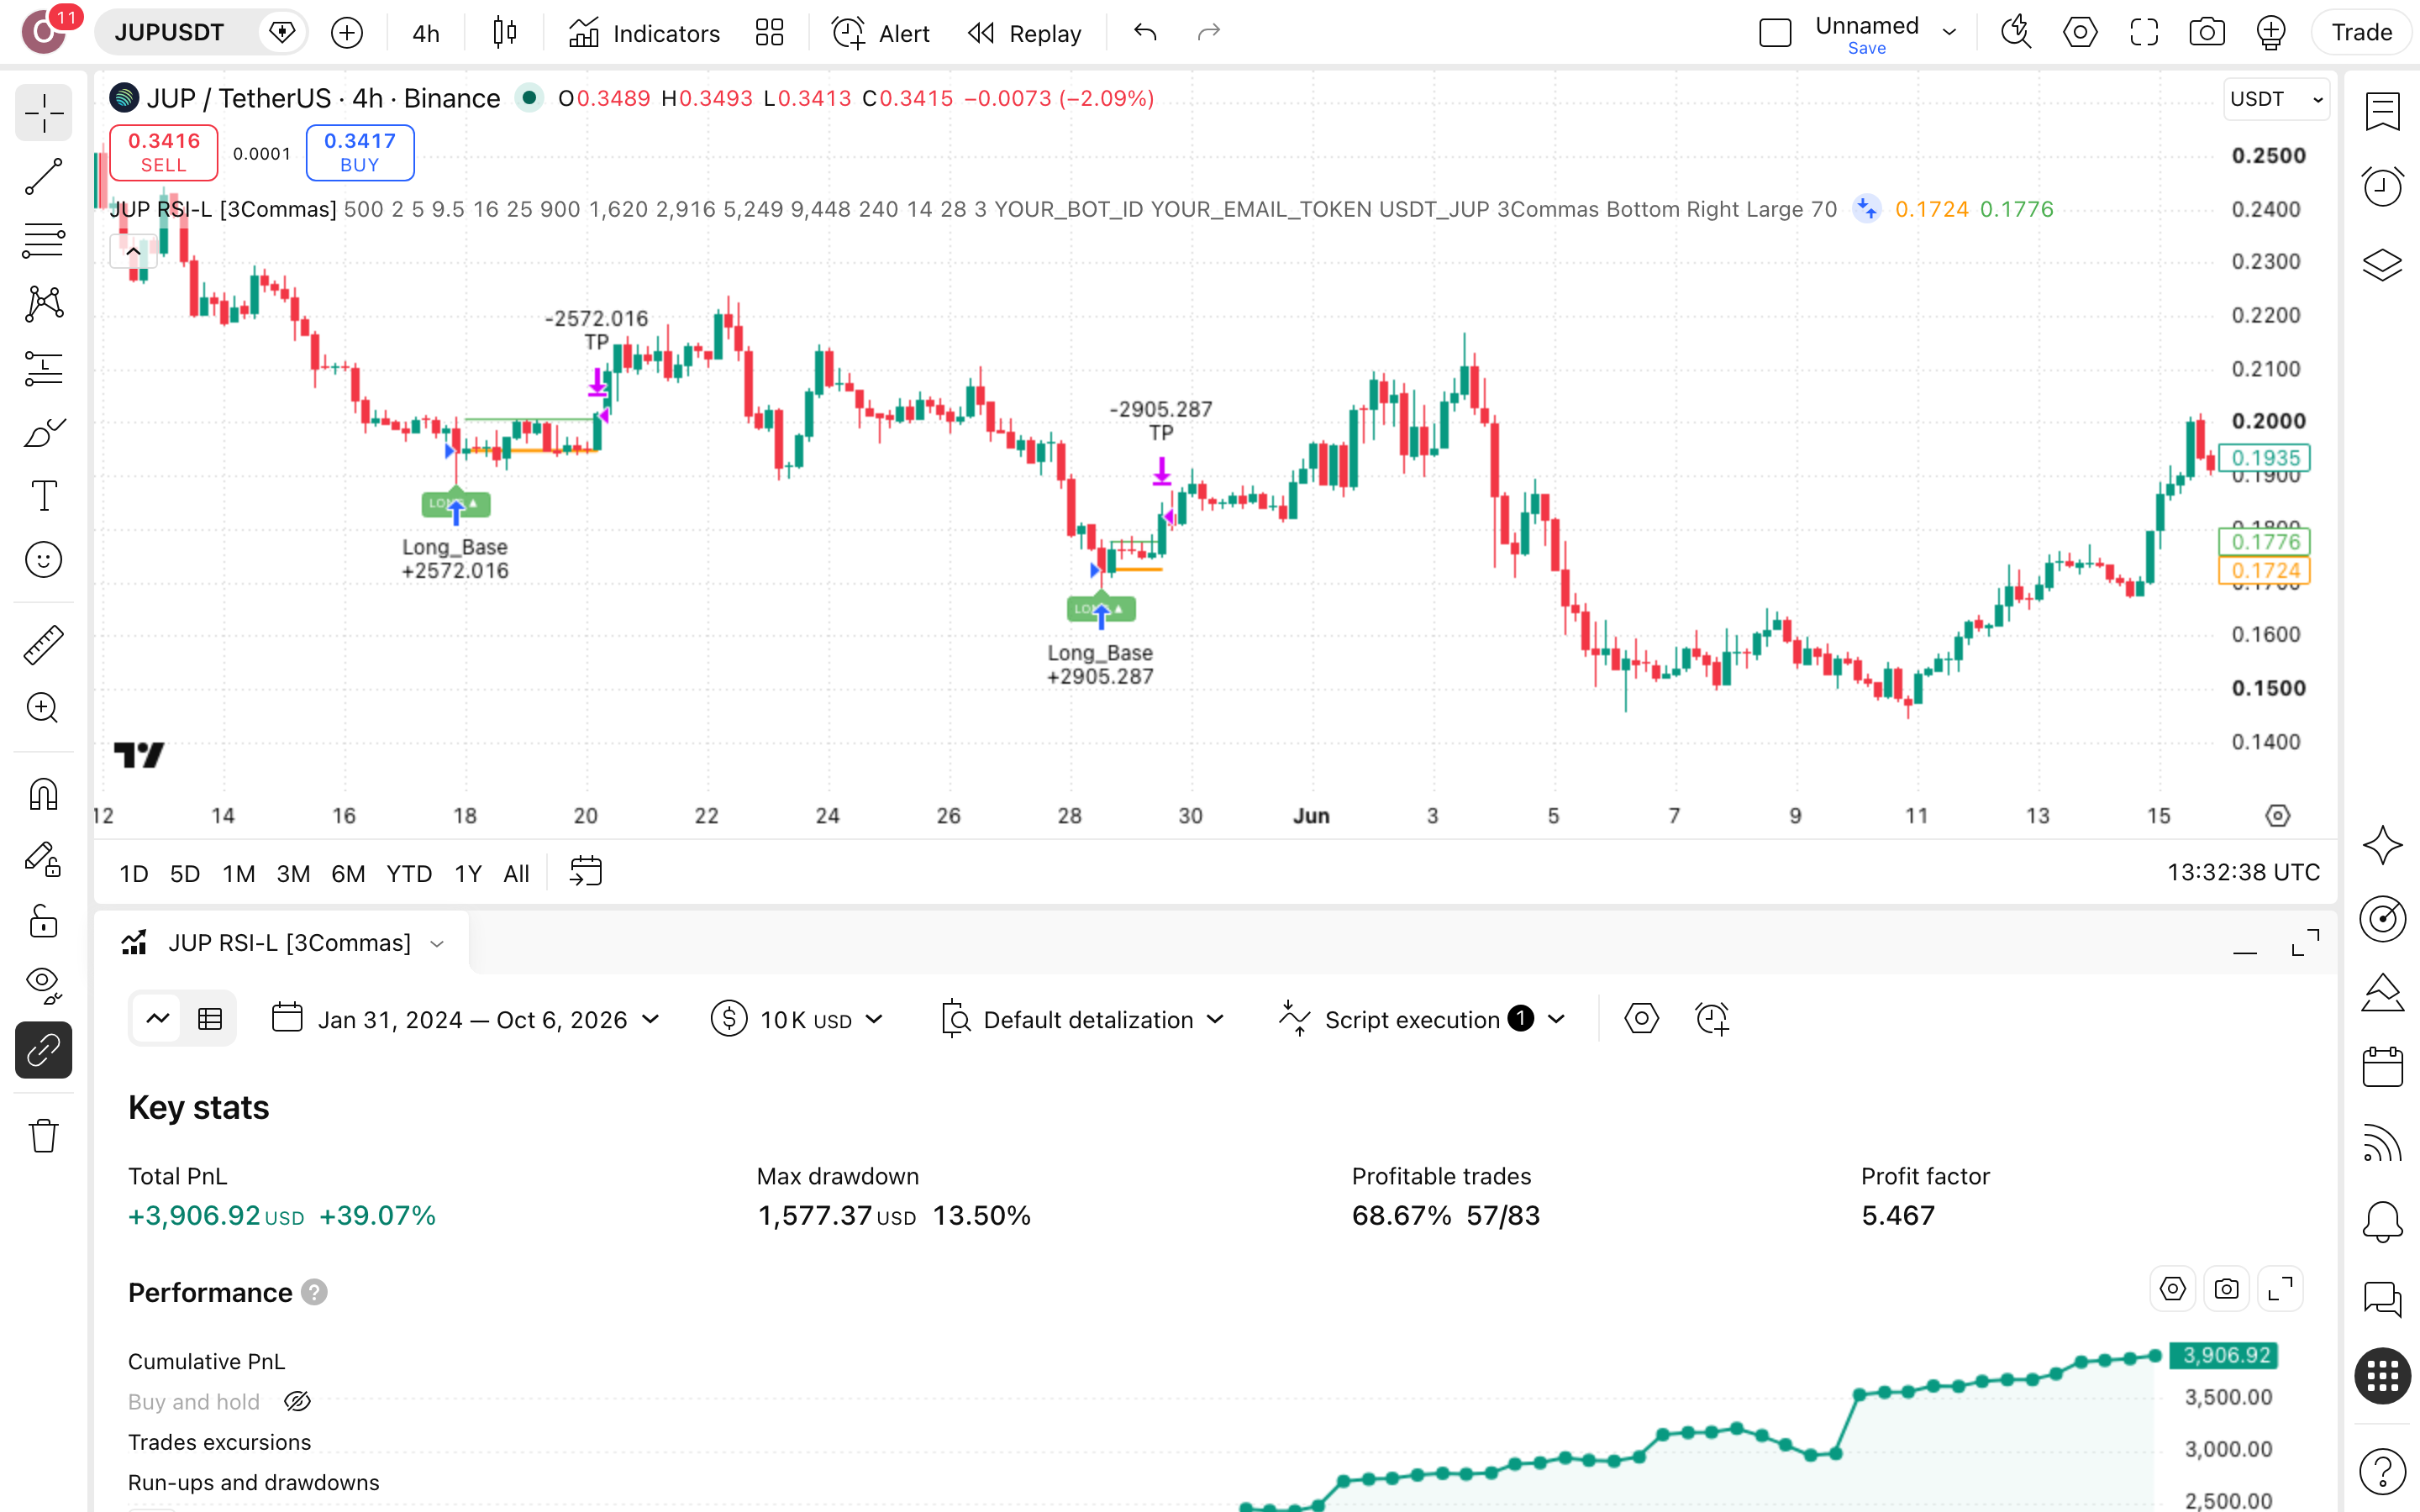Open the Indicators menu
Viewport: 2420px width, 1512px height.
(644, 33)
